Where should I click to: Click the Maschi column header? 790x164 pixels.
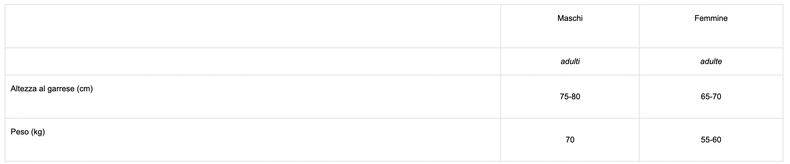pyautogui.click(x=570, y=19)
